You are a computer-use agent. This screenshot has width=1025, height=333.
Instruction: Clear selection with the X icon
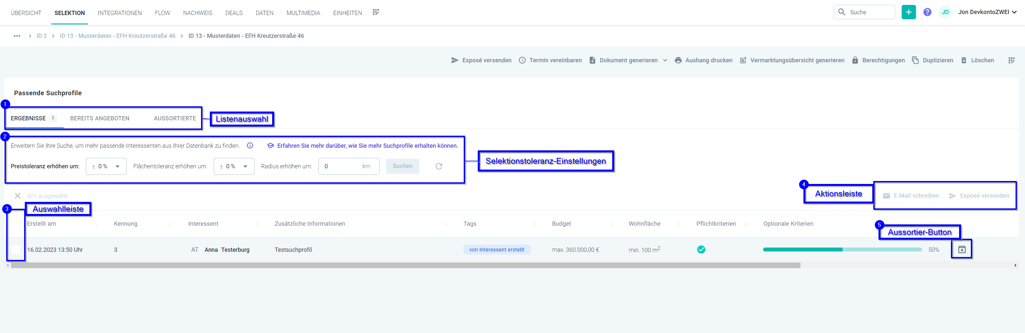point(18,196)
